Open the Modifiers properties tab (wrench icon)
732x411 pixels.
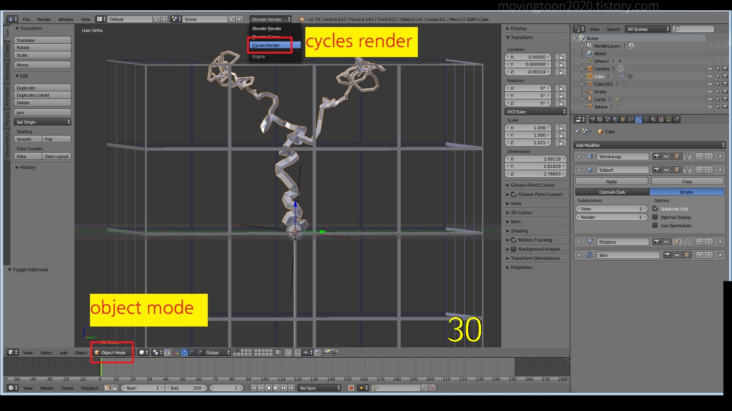click(638, 119)
